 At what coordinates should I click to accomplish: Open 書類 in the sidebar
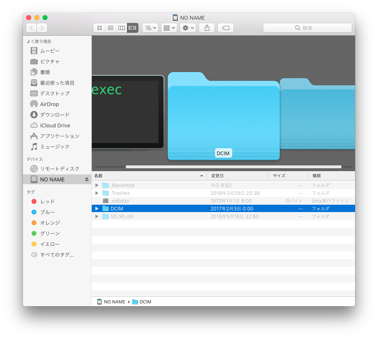(57, 72)
